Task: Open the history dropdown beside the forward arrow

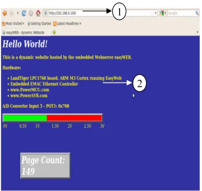Action: (18, 13)
